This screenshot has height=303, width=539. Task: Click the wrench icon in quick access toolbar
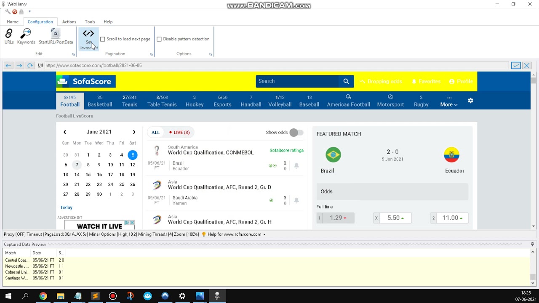coord(8,11)
